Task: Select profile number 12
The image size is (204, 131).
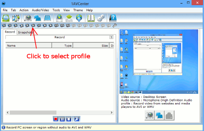Action: coord(68,25)
